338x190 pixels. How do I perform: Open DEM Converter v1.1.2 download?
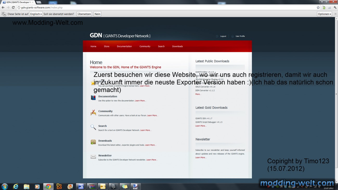(x=205, y=90)
